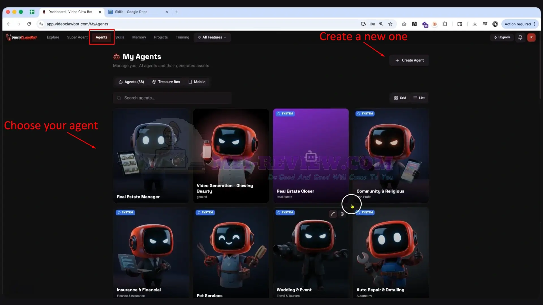Bookmark this page with star icon
Screen dimensions: 543x305
(390, 24)
